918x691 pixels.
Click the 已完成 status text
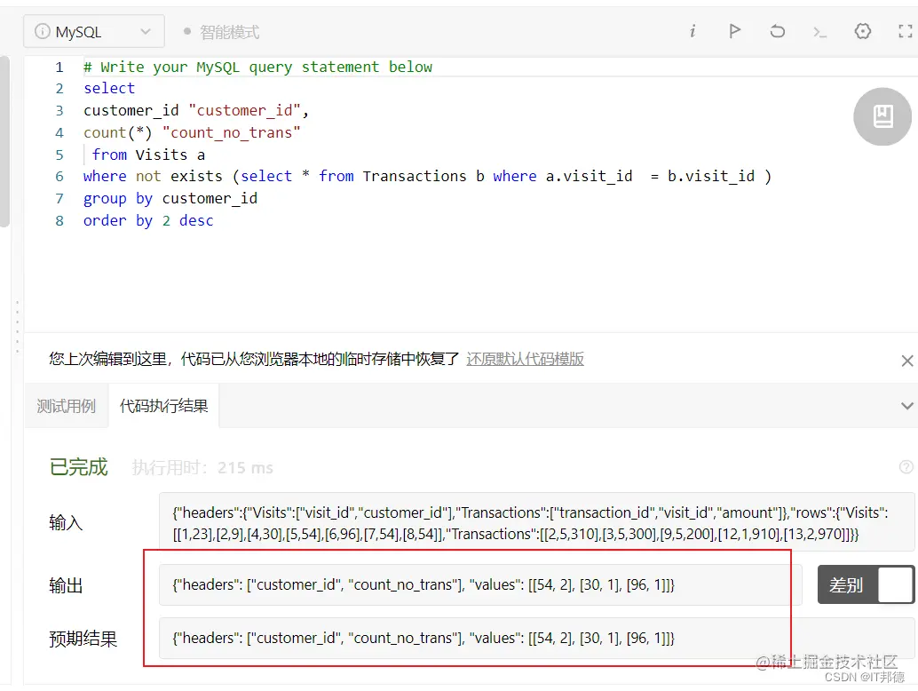click(79, 466)
